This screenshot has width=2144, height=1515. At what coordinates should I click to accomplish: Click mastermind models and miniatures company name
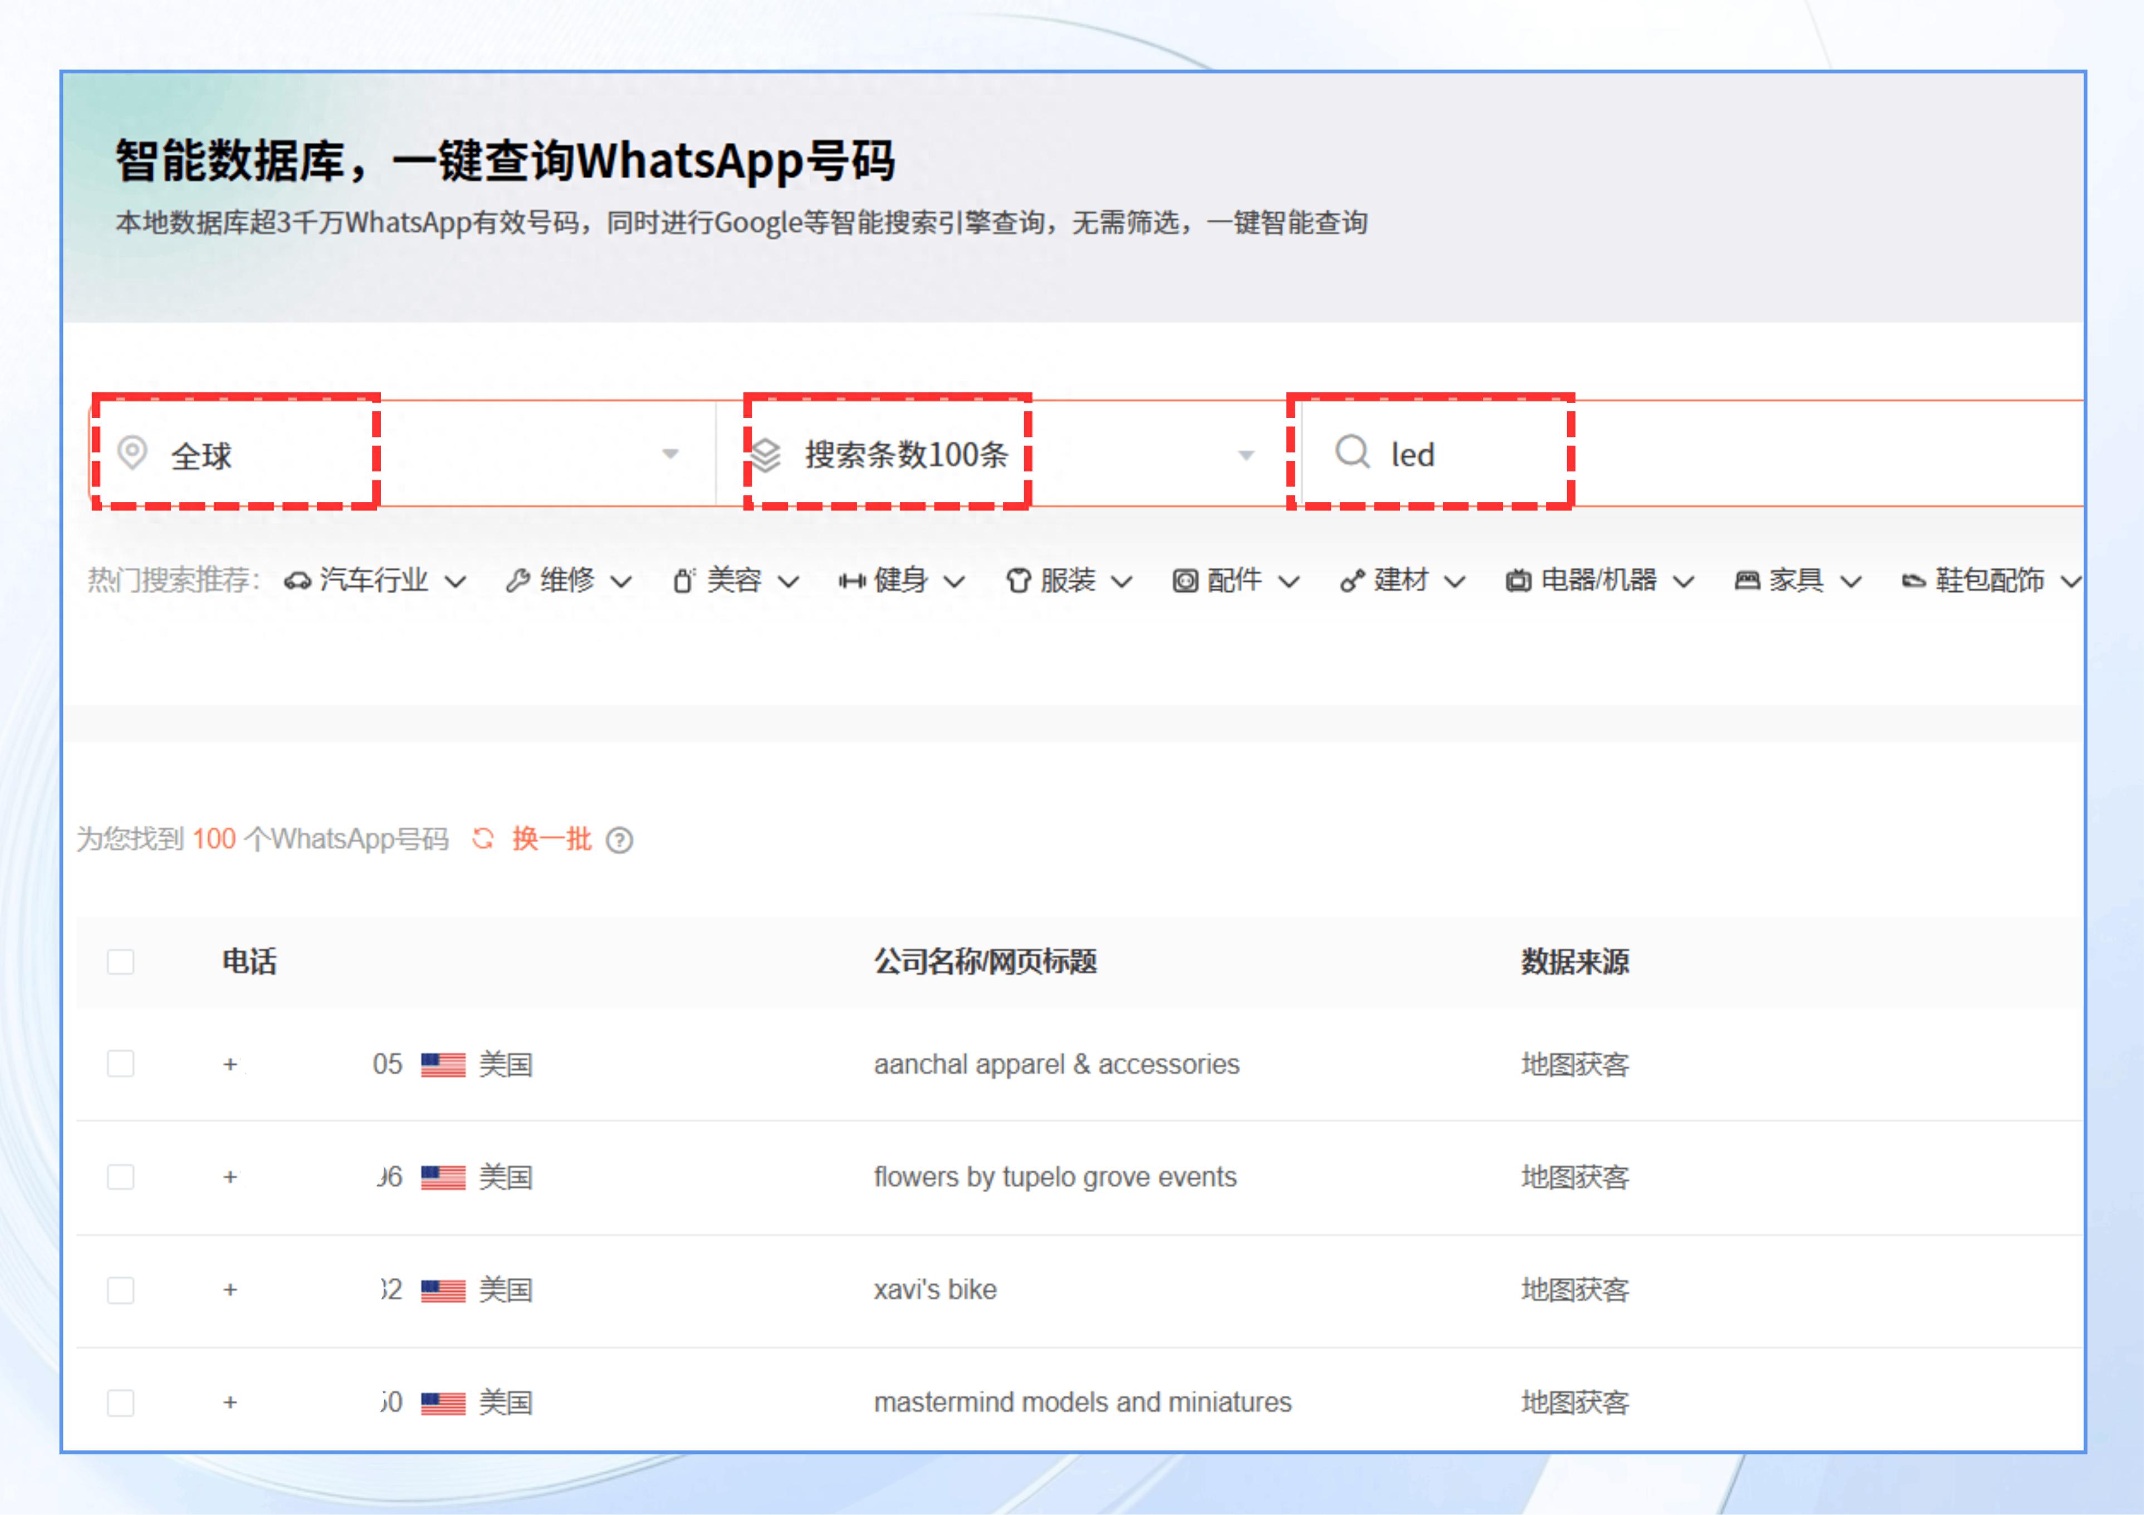(1082, 1401)
